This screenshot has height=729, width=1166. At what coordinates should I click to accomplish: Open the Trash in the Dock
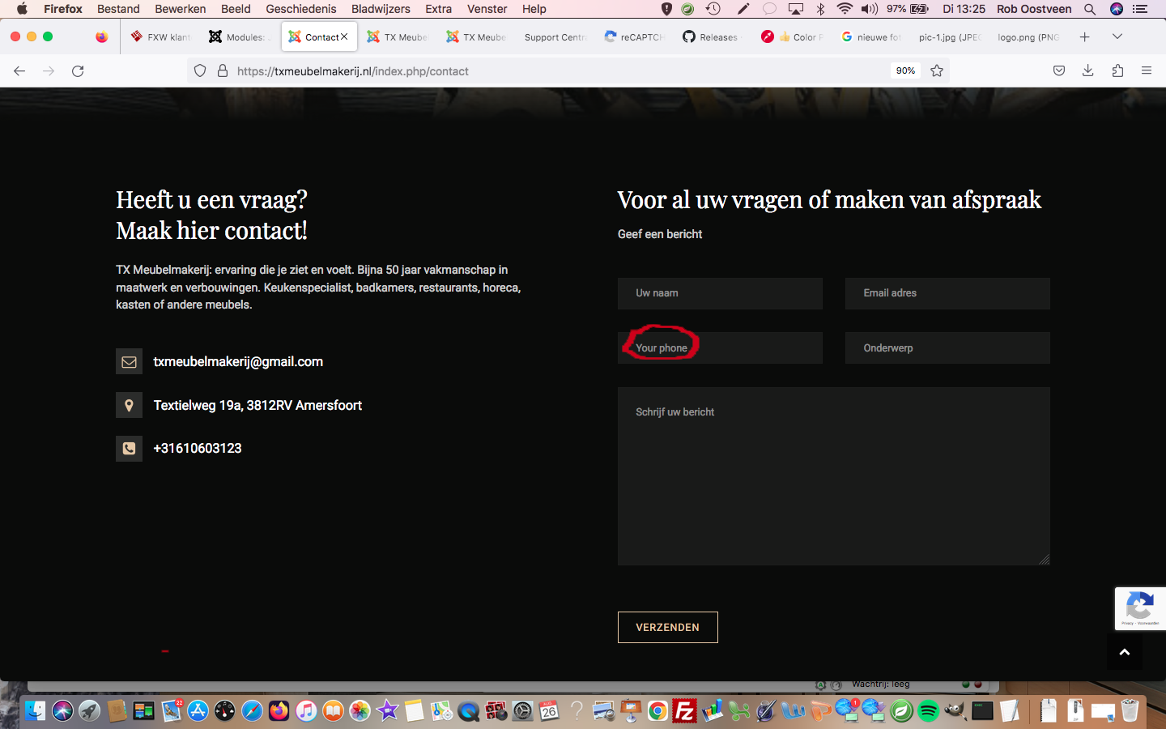click(x=1130, y=711)
